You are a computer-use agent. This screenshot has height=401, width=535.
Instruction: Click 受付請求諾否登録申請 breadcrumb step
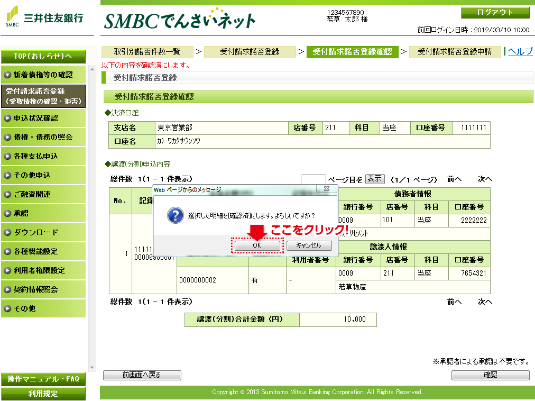click(455, 52)
